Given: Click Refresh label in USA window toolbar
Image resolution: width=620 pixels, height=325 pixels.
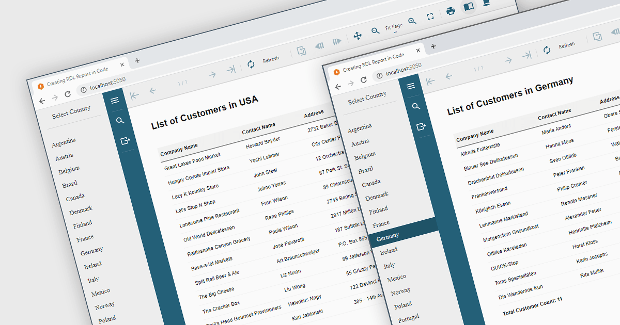Looking at the screenshot, I should click(271, 59).
